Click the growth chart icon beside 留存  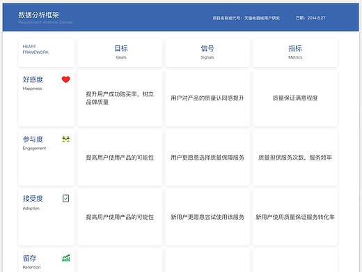click(66, 258)
